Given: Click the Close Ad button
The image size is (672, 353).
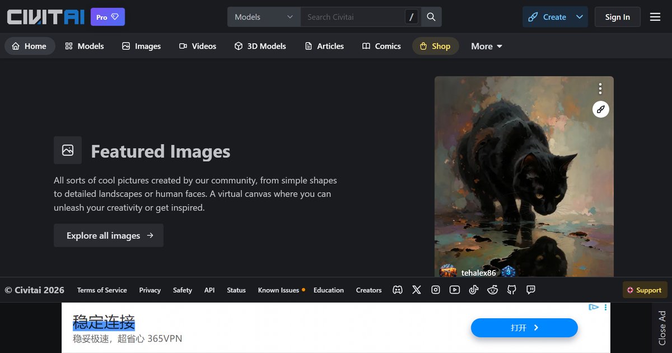Looking at the screenshot, I should coord(662,328).
